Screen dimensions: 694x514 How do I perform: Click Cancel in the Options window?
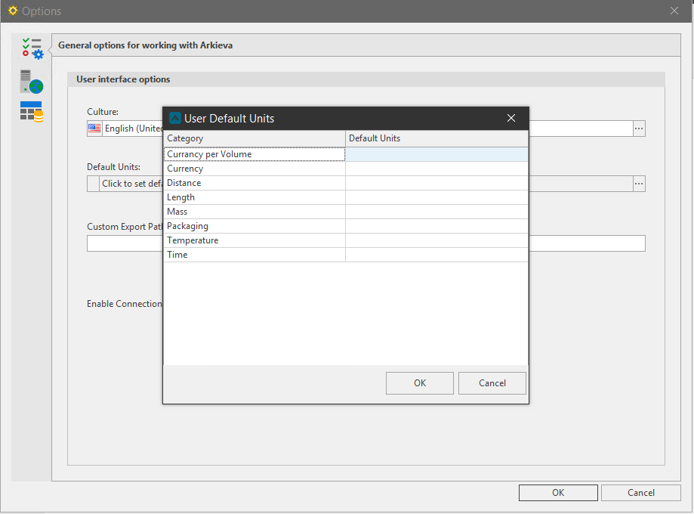(x=641, y=493)
